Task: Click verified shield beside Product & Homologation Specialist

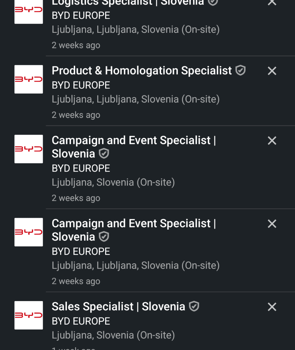Action: [x=241, y=71]
